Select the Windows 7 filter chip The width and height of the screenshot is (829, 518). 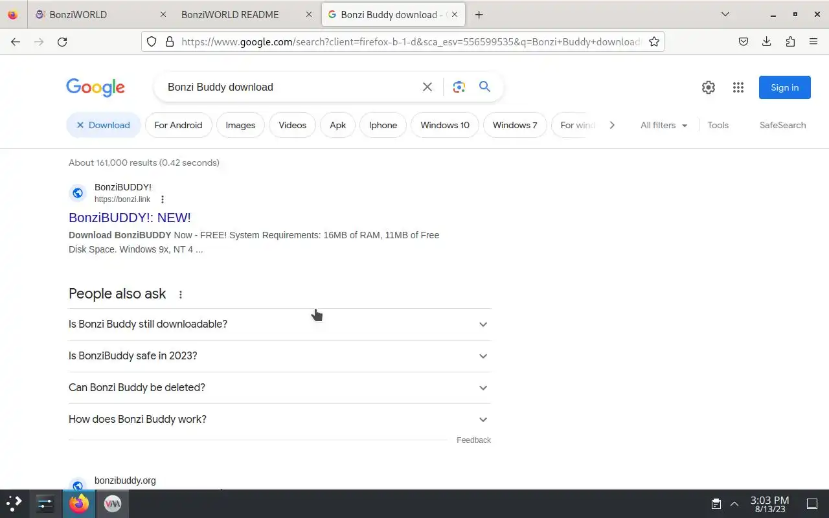point(515,125)
